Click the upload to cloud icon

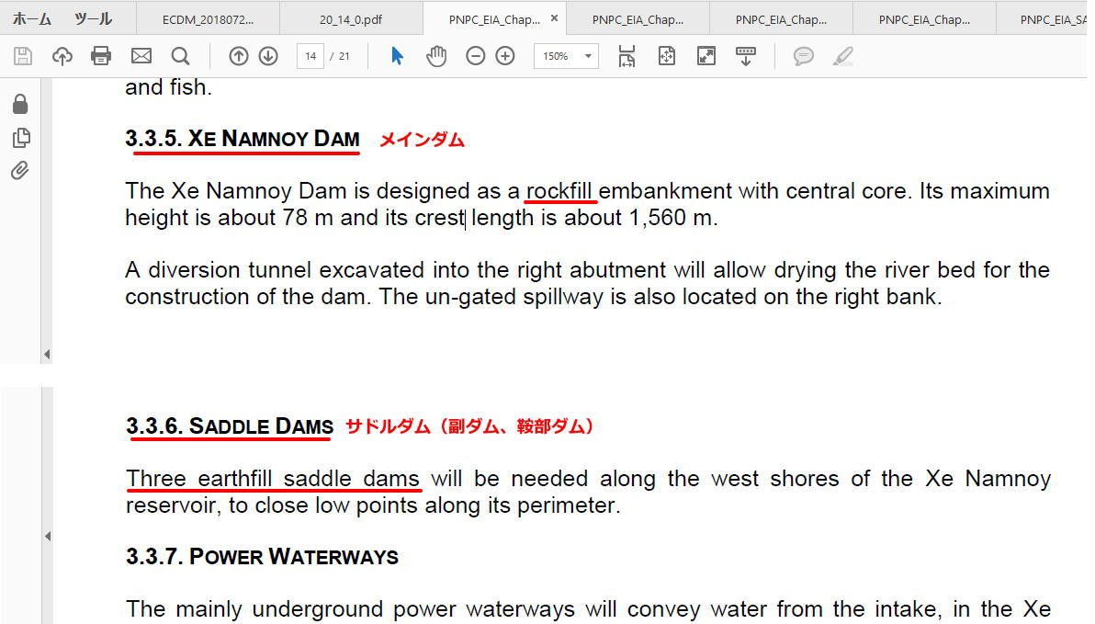pyautogui.click(x=62, y=56)
